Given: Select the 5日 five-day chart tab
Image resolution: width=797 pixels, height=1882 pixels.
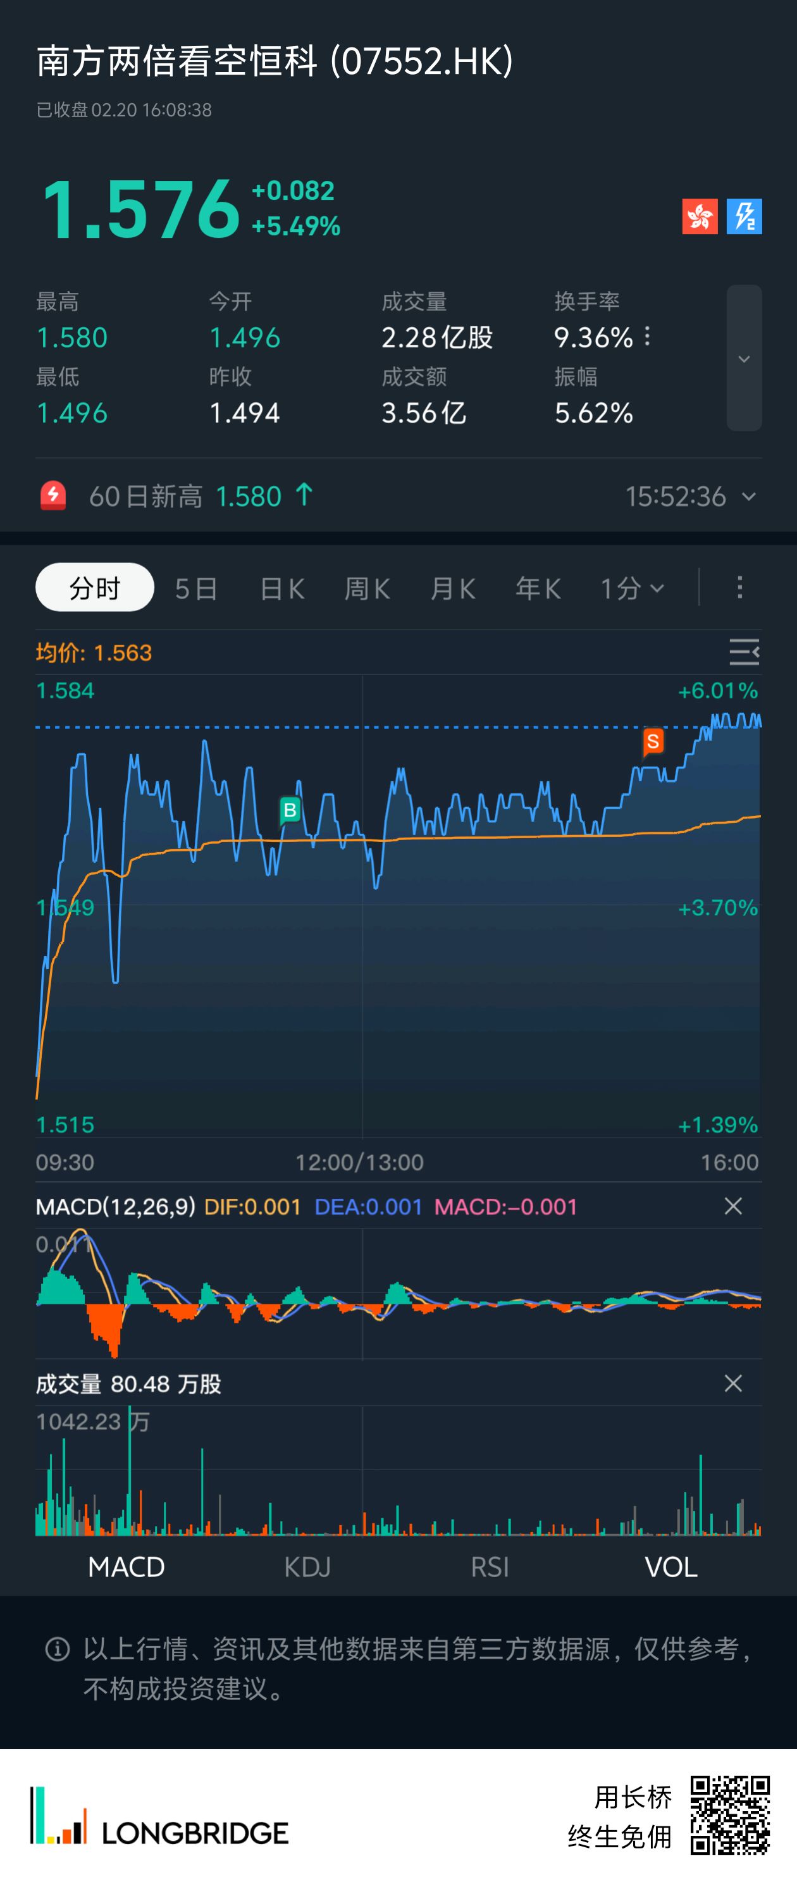Looking at the screenshot, I should (196, 588).
